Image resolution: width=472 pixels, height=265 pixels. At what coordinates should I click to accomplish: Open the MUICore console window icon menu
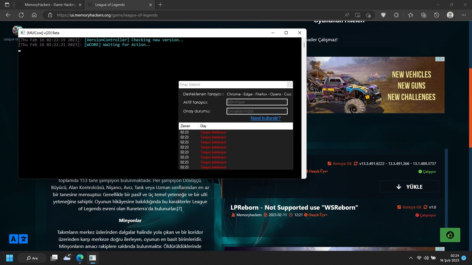(x=23, y=33)
